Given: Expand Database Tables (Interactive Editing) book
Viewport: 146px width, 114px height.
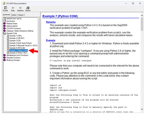Looking at the screenshot, I should 20,31.
